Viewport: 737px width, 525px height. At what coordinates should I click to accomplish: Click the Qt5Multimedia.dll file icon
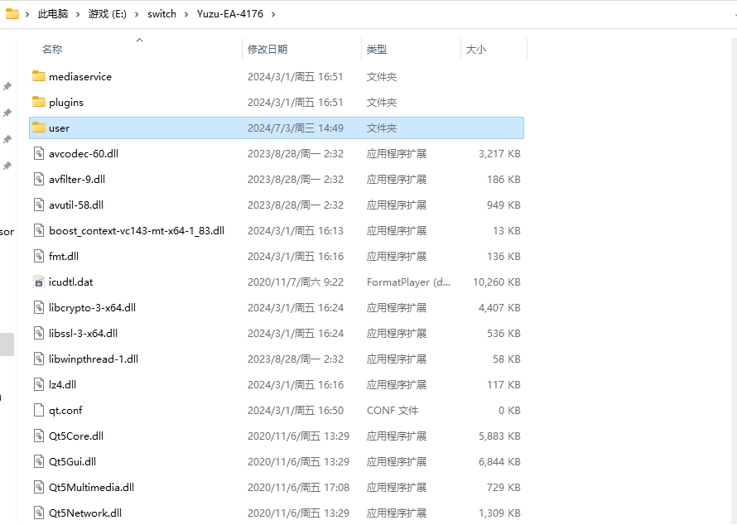pyautogui.click(x=39, y=488)
